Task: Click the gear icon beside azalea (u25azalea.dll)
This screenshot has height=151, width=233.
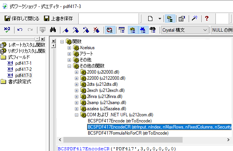Action: coord(83,109)
